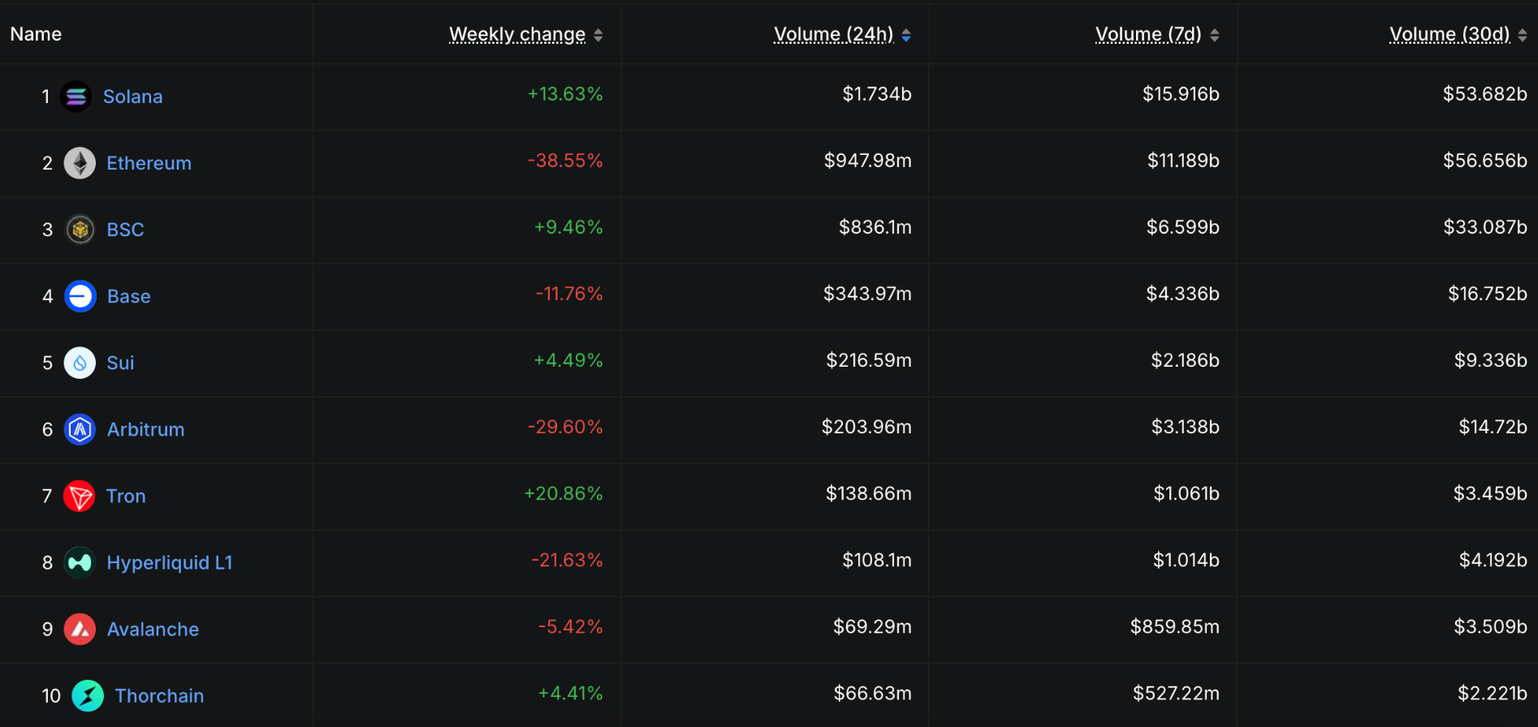Click the Hyperliquid L1 logo icon

80,562
